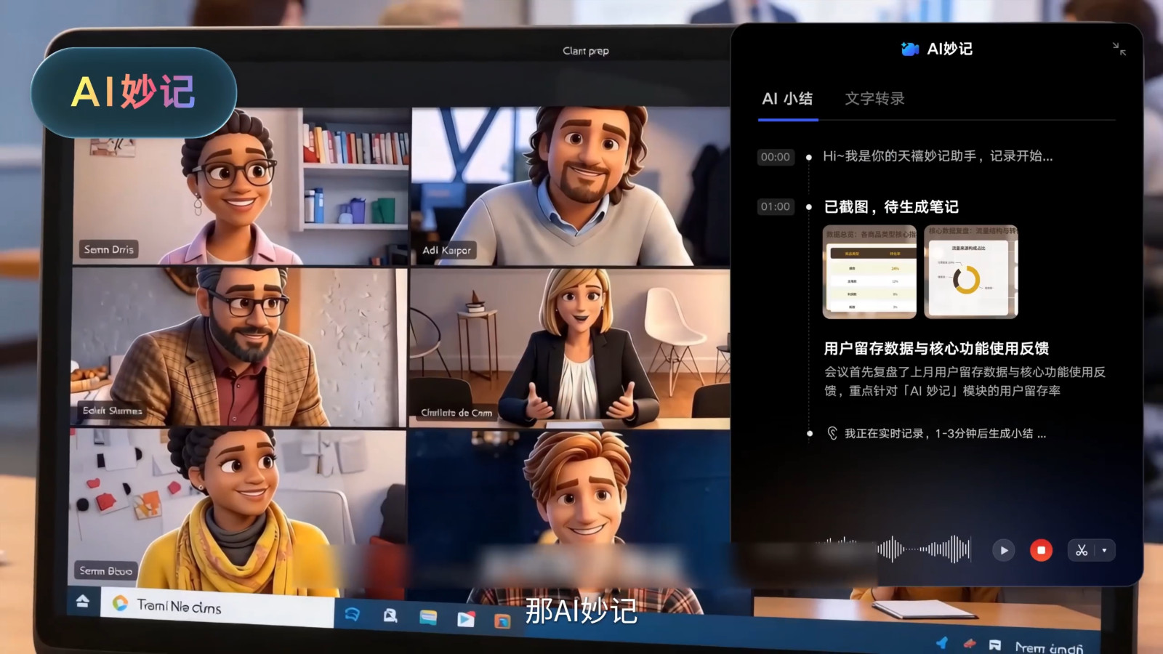Open the donut chart screenshot thumbnail
Image resolution: width=1163 pixels, height=654 pixels.
point(970,272)
